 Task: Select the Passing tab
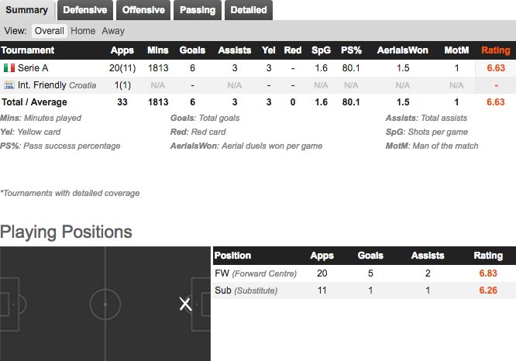(x=198, y=10)
